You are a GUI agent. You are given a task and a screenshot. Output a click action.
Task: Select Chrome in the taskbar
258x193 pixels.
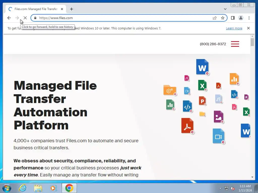(x=69, y=188)
